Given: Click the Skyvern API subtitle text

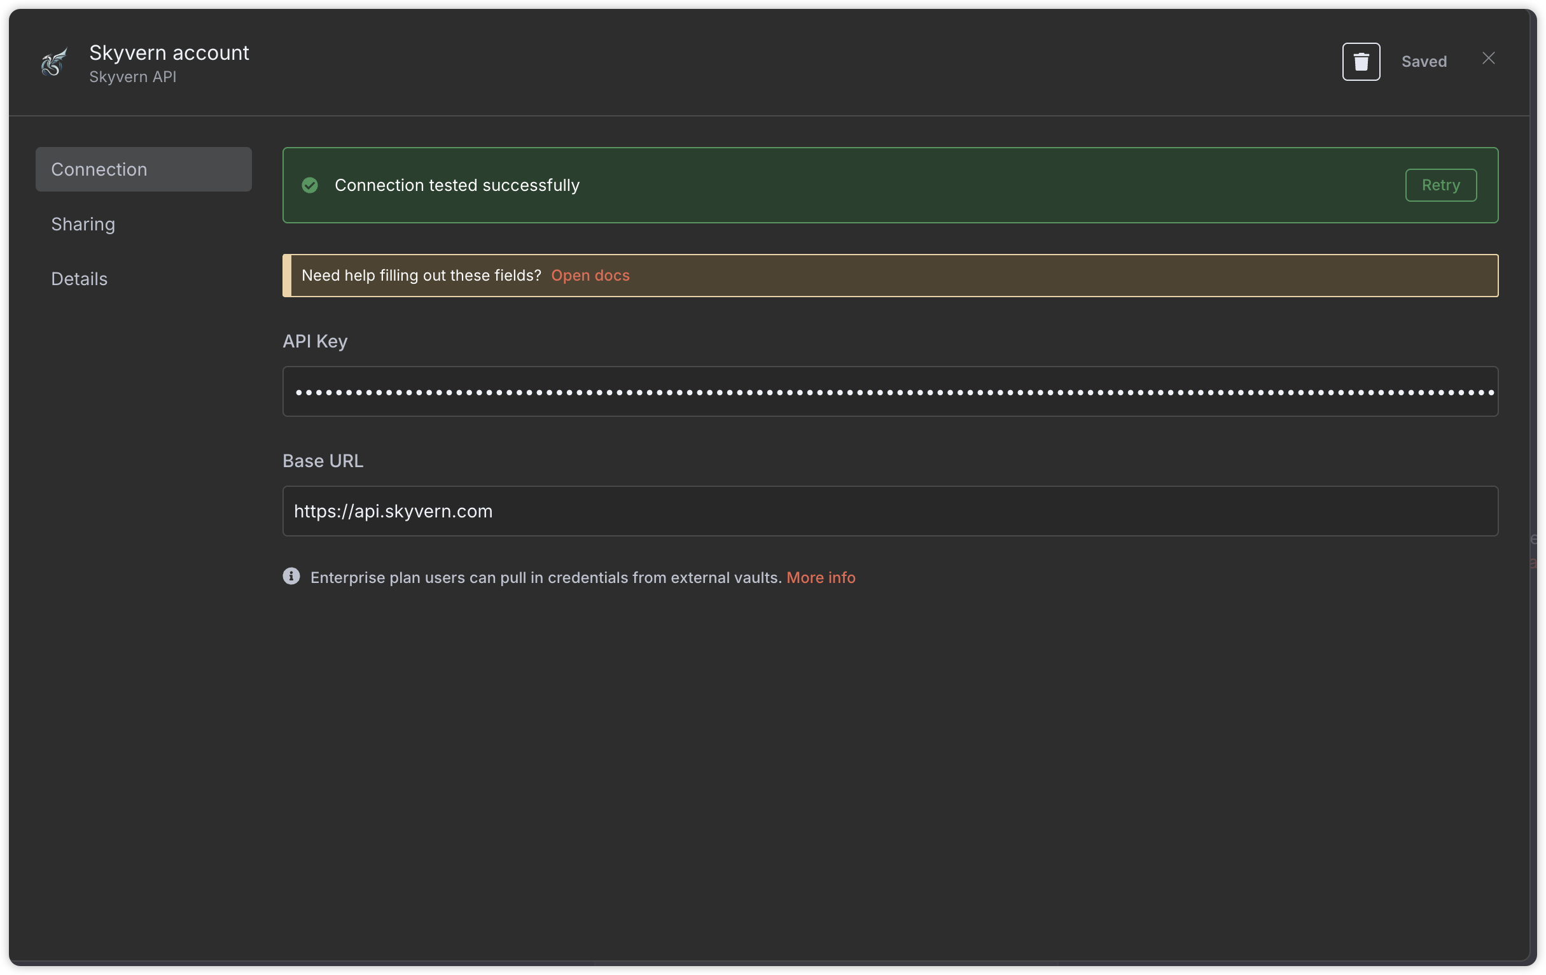Looking at the screenshot, I should (x=133, y=77).
